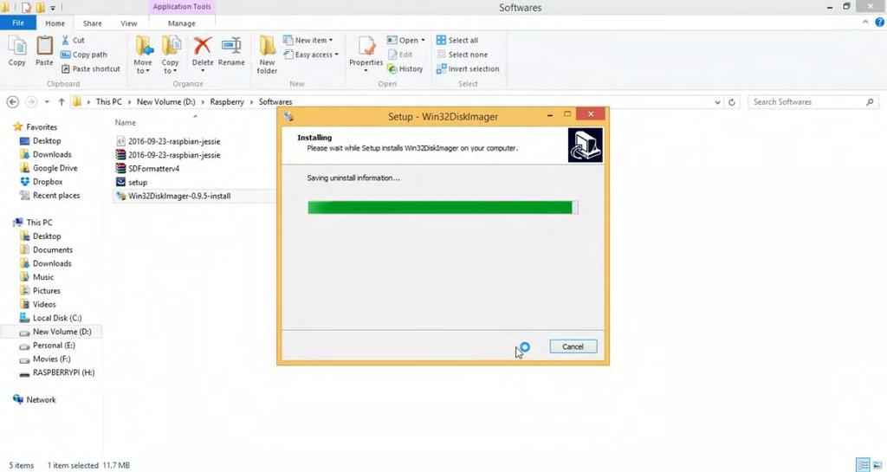This screenshot has width=887, height=472.
Task: Click Select all in the ribbon
Action: click(x=457, y=40)
